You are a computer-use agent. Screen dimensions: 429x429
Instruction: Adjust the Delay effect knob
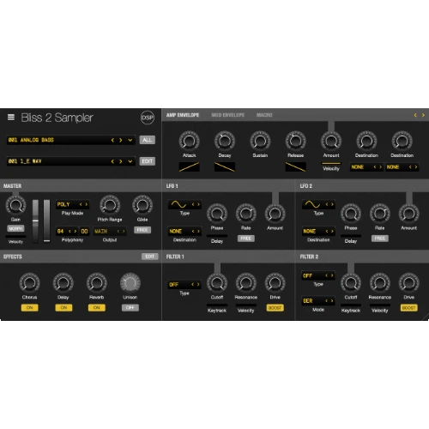[63, 283]
